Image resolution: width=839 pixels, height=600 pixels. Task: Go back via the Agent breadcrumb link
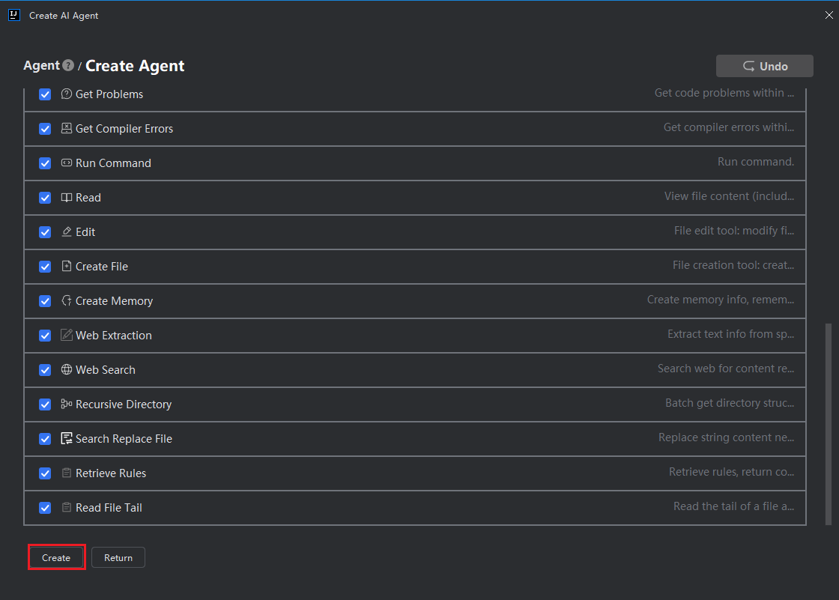(x=41, y=66)
